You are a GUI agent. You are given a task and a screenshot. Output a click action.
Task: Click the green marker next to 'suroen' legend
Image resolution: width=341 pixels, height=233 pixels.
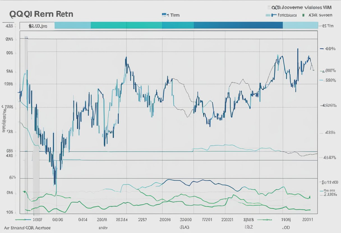tap(304, 15)
